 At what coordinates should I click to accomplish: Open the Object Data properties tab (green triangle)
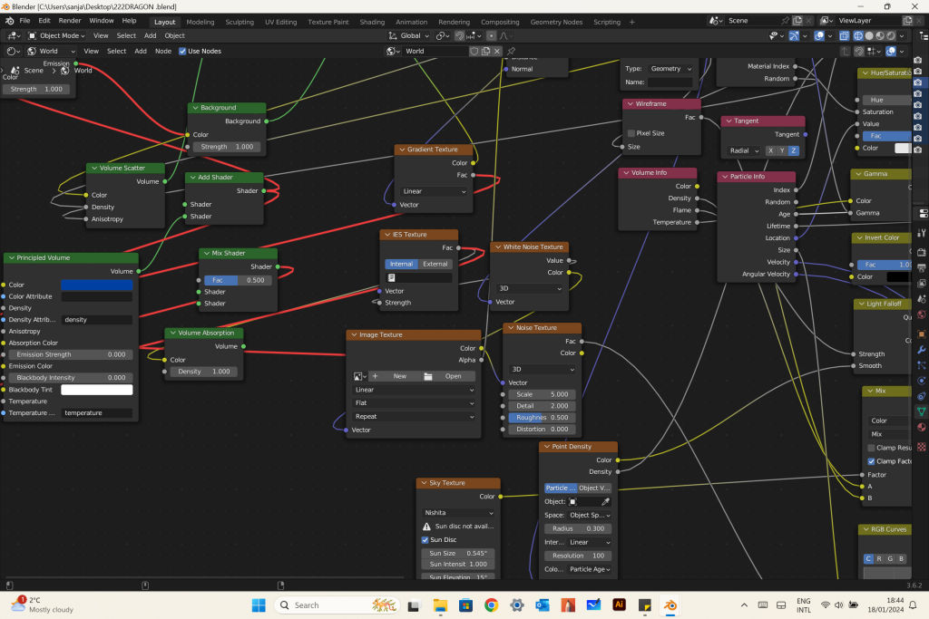click(922, 411)
